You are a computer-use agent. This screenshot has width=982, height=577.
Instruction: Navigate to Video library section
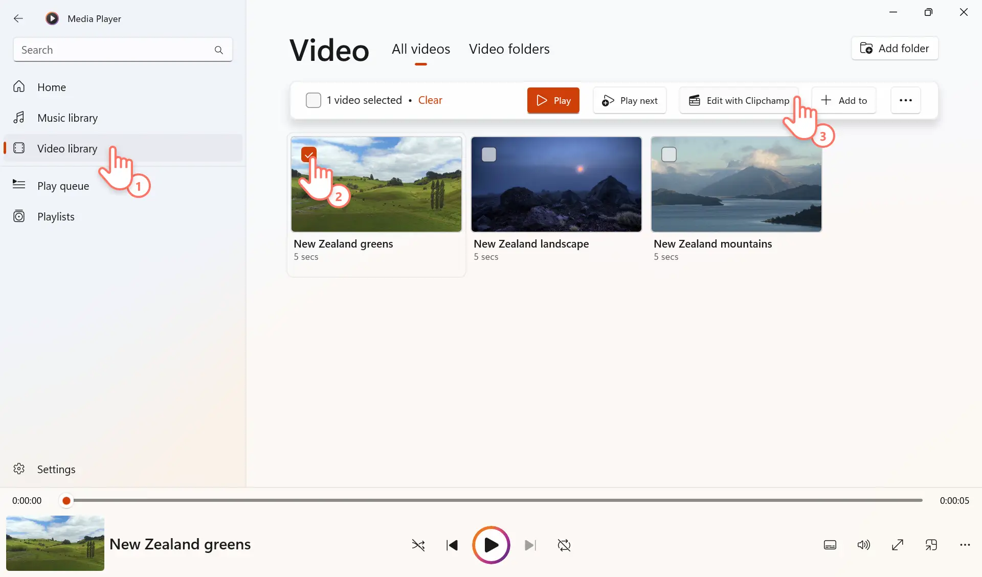click(x=66, y=148)
